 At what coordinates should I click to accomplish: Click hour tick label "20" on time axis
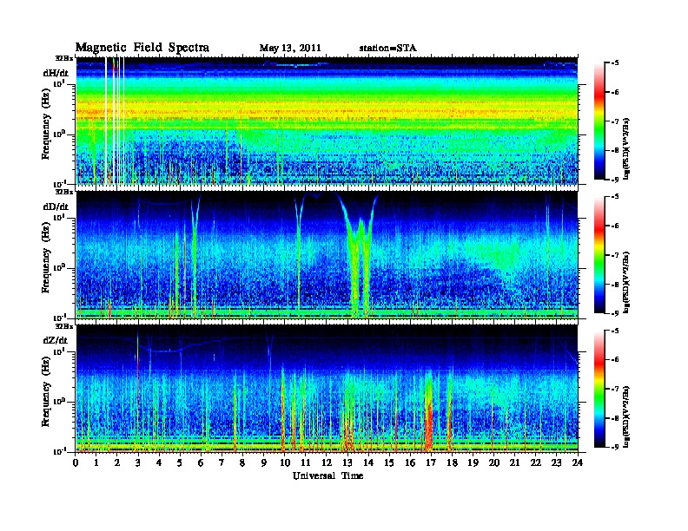pos(494,462)
